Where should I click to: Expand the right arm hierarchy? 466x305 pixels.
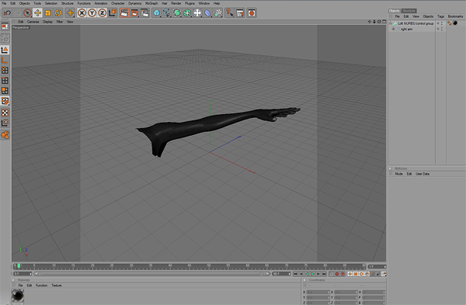pos(394,29)
